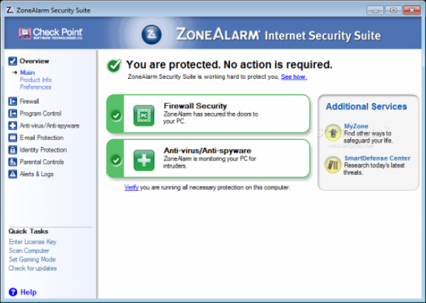Click the "See how." link
The image size is (426, 303).
294,76
